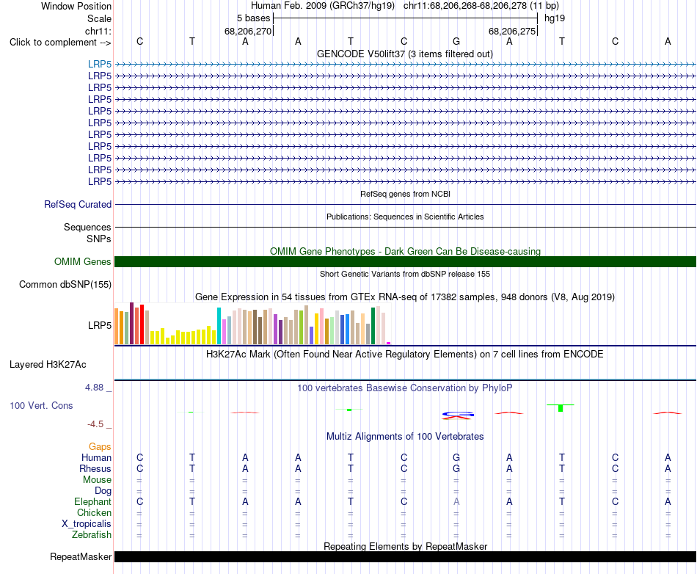The image size is (697, 574).
Task: Click the RefSeq Curated intron line
Action: tap(405, 205)
